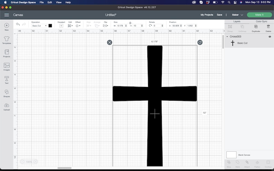Open the Maker machine dropdown

click(237, 15)
